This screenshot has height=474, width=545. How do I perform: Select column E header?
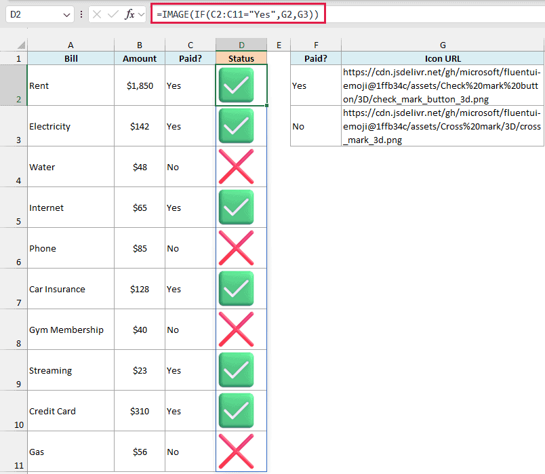[279, 45]
